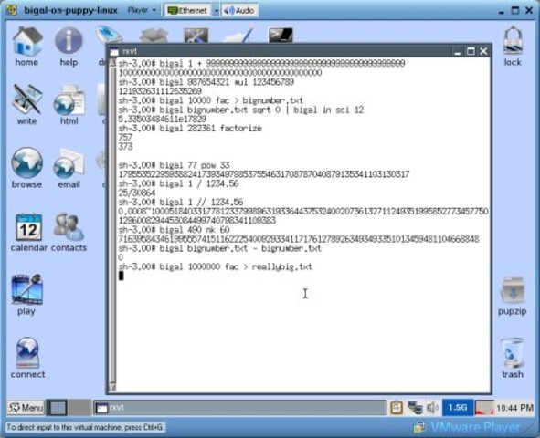Switch to the second virtual desktop pager

pos(79,408)
